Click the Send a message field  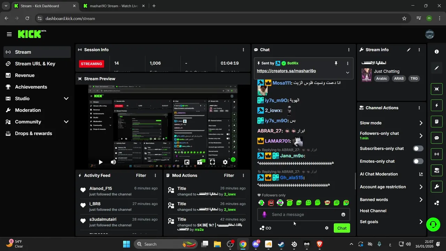[303, 215]
